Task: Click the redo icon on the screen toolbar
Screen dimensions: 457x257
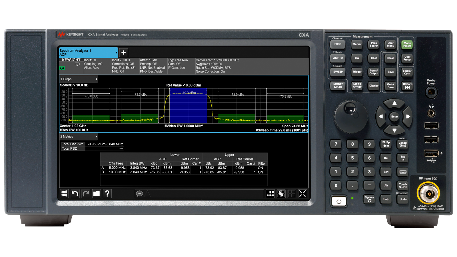Action: tap(86, 194)
